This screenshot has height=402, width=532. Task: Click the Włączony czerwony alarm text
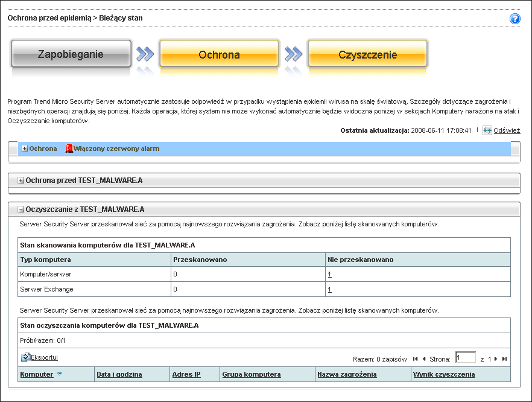(116, 148)
